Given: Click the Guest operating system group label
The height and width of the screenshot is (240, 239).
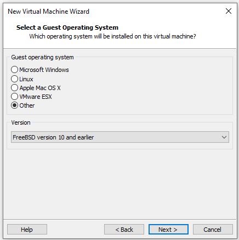Looking at the screenshot, I should [x=42, y=57].
